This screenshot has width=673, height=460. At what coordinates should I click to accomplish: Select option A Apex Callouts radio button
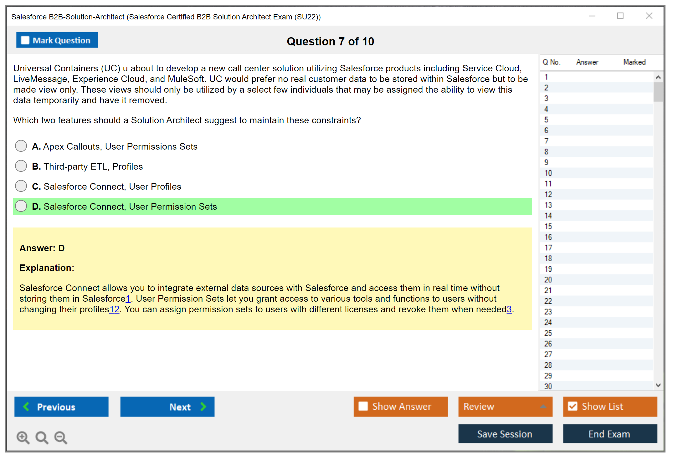click(21, 146)
